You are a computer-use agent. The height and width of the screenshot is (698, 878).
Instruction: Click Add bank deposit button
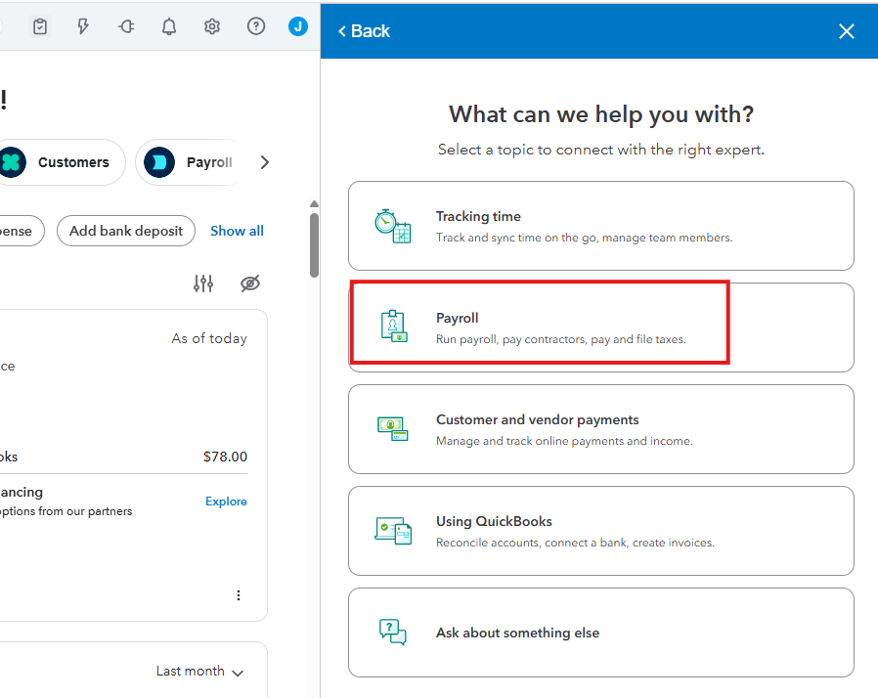126,231
